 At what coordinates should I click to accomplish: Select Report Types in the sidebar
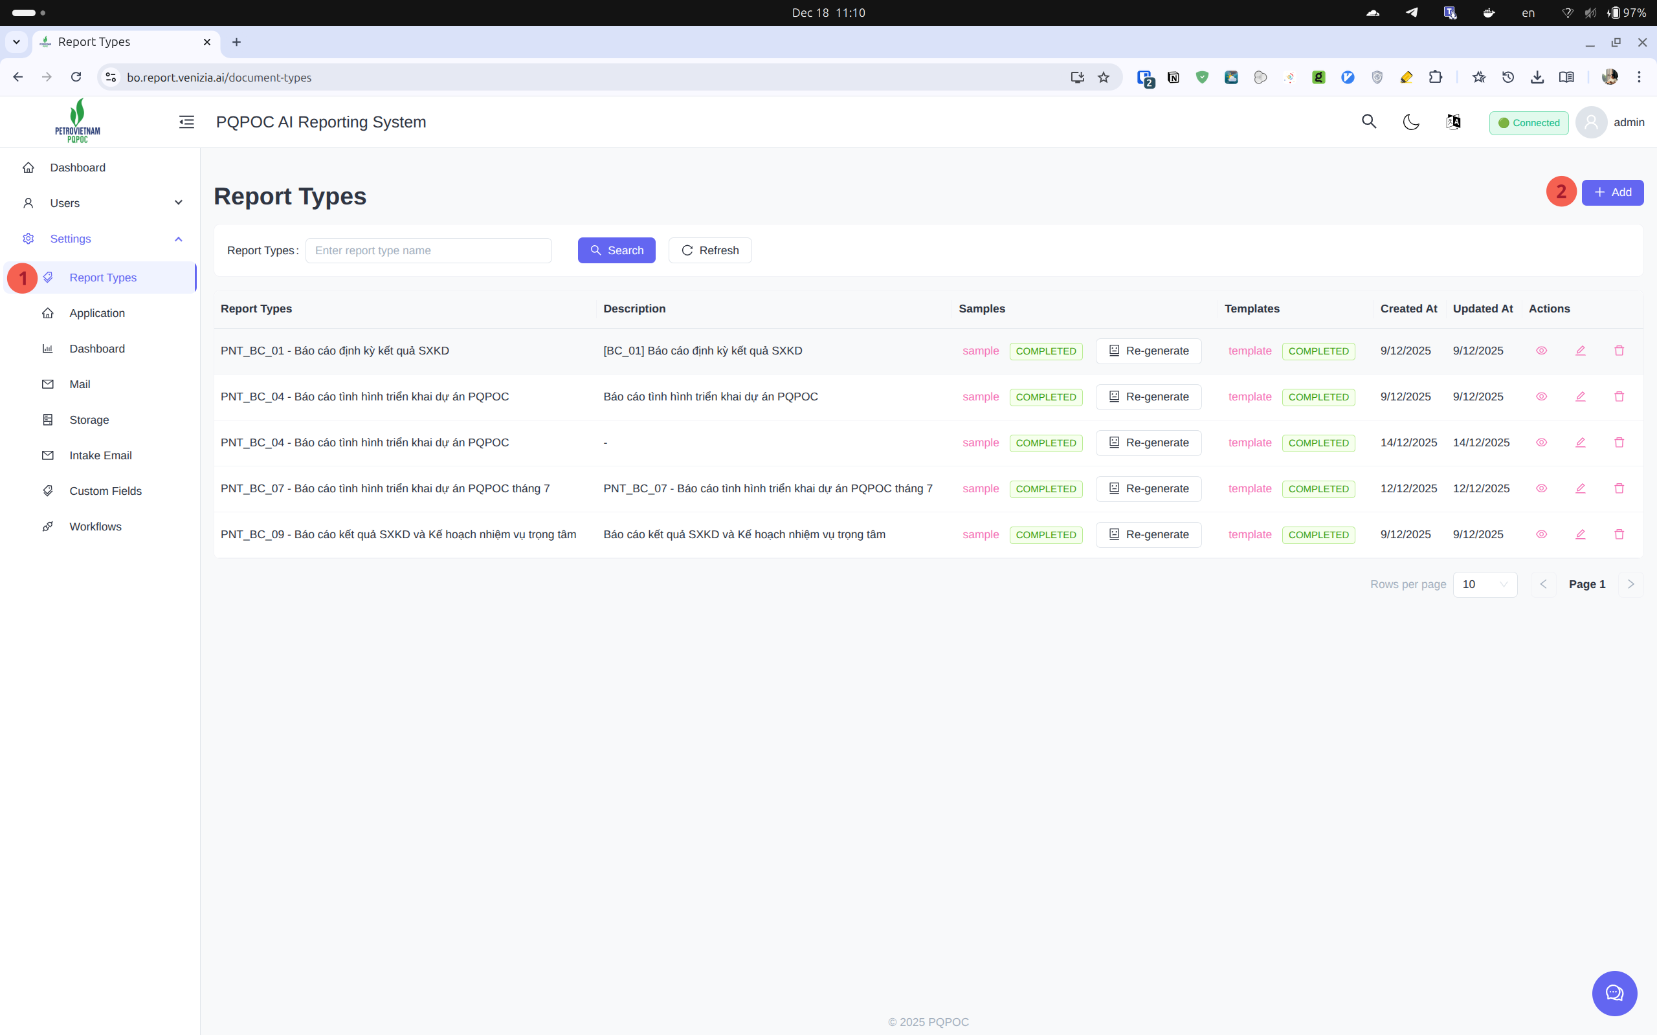point(103,278)
